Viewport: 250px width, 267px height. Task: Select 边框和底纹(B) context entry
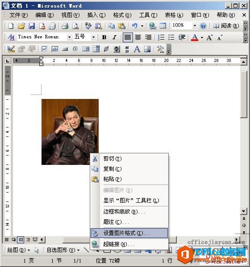(129, 212)
